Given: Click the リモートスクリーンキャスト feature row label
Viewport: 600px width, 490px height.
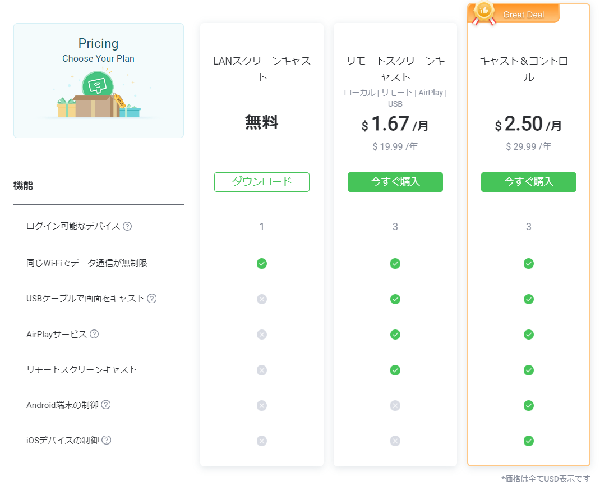Looking at the screenshot, I should (x=82, y=369).
